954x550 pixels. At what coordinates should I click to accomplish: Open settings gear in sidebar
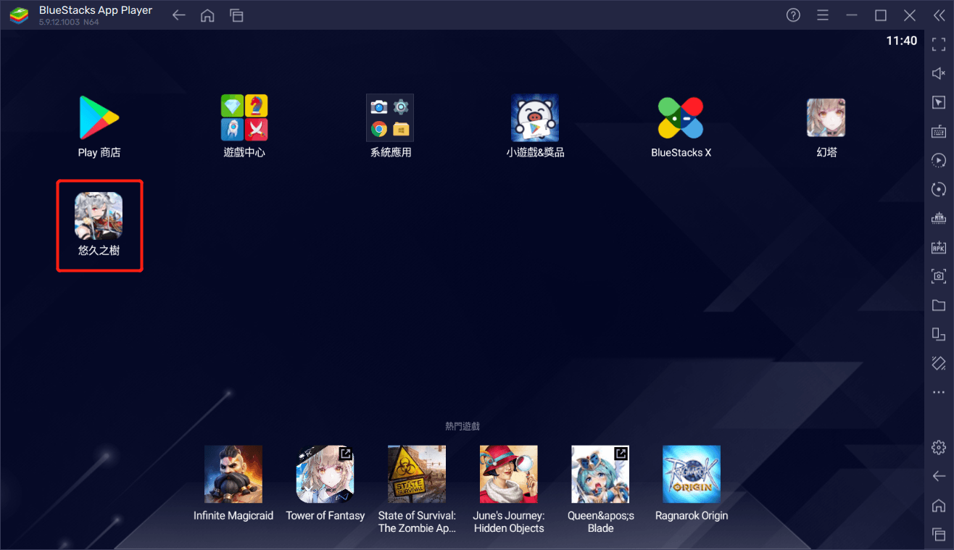[x=939, y=448]
